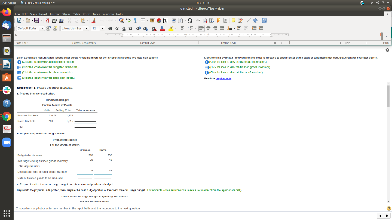Toggle italic formatting

(117, 28)
